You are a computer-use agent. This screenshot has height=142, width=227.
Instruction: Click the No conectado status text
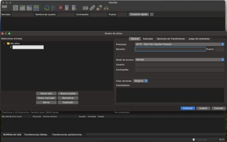[x=122, y=112]
